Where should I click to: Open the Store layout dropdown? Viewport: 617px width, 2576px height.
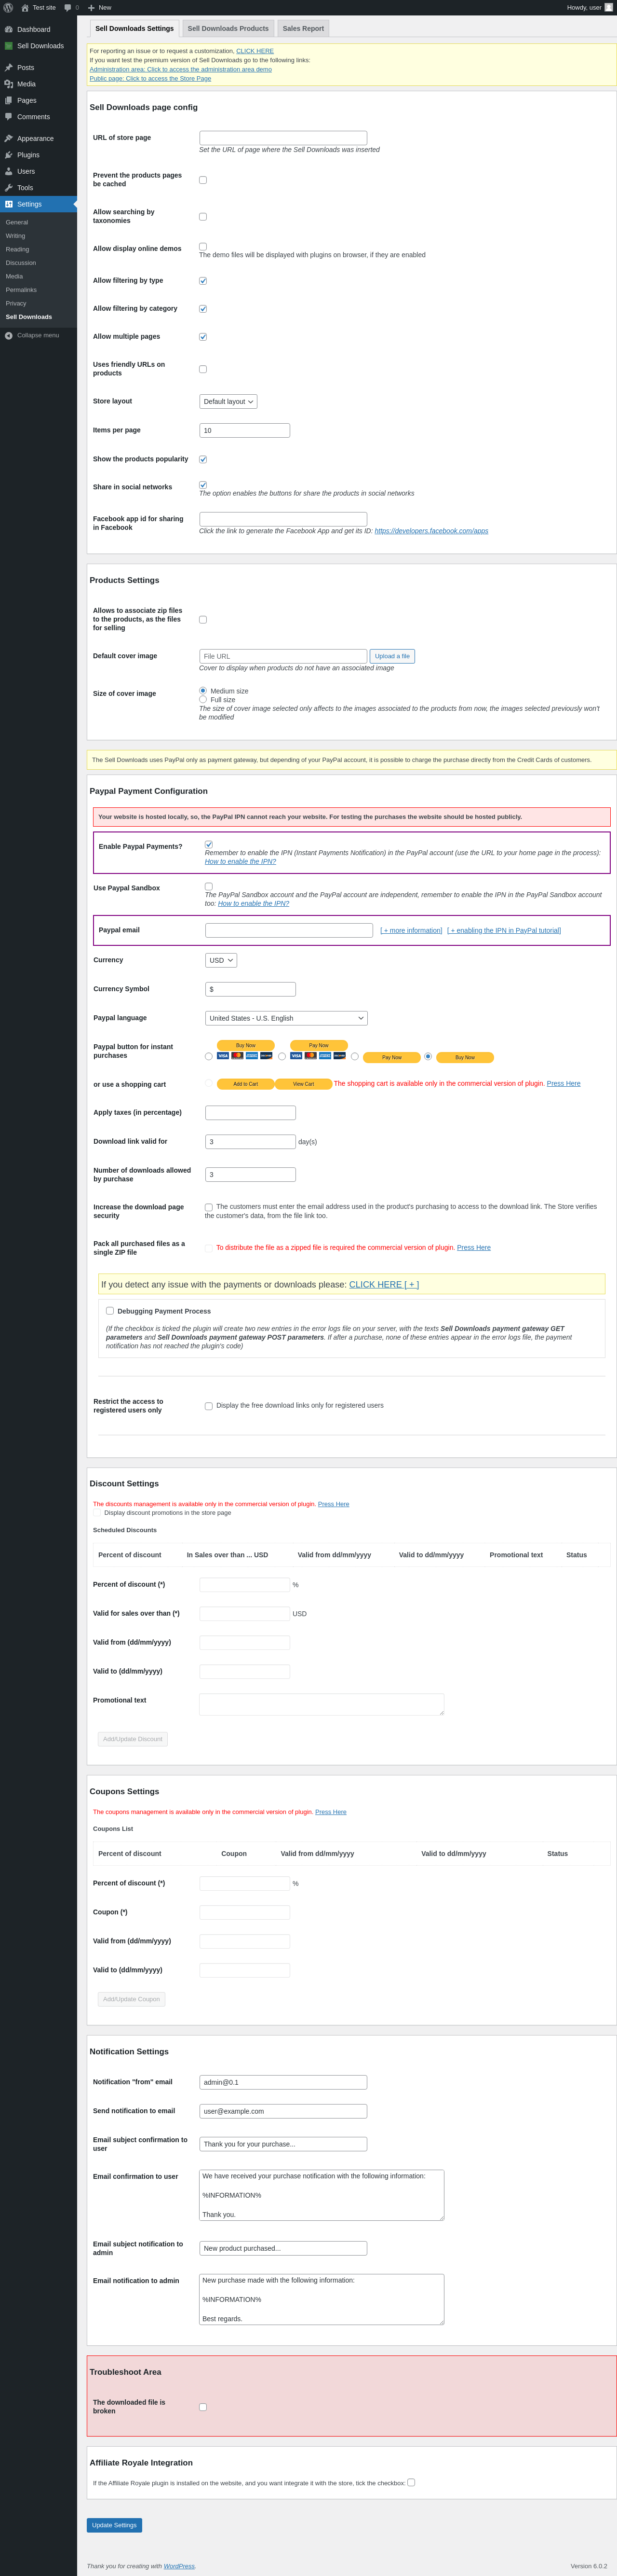pyautogui.click(x=228, y=402)
